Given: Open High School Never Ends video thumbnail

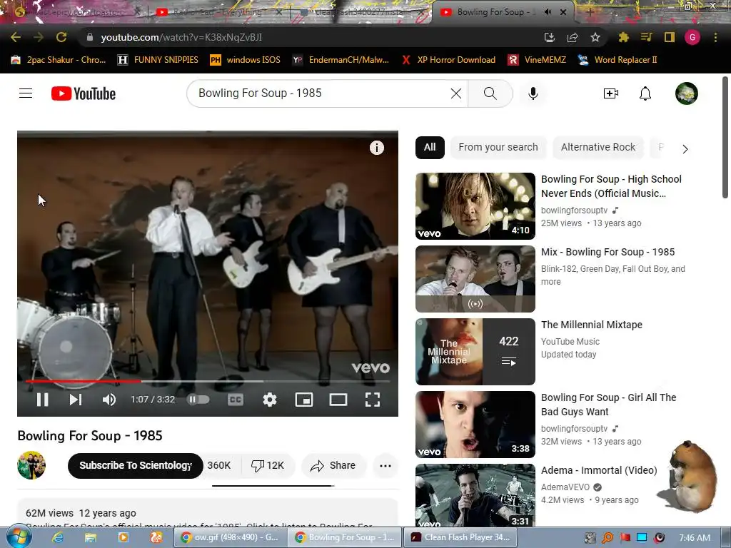Looking at the screenshot, I should click(475, 206).
